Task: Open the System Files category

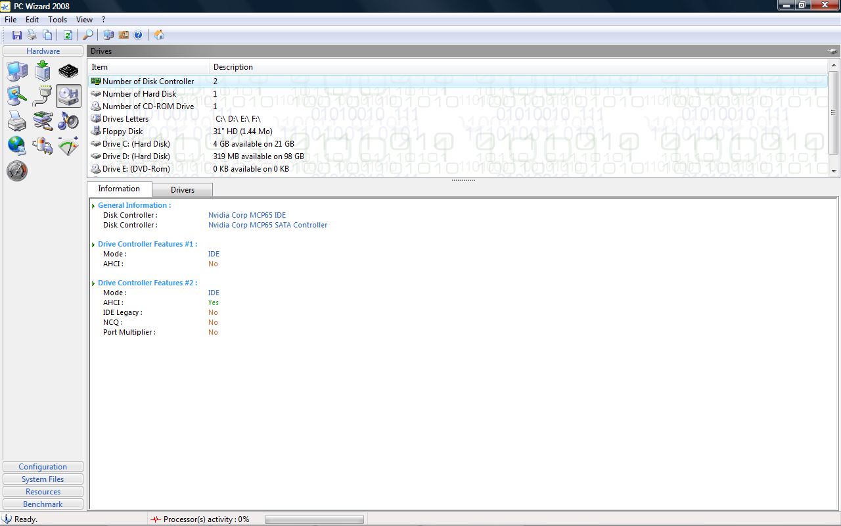Action: 43,479
